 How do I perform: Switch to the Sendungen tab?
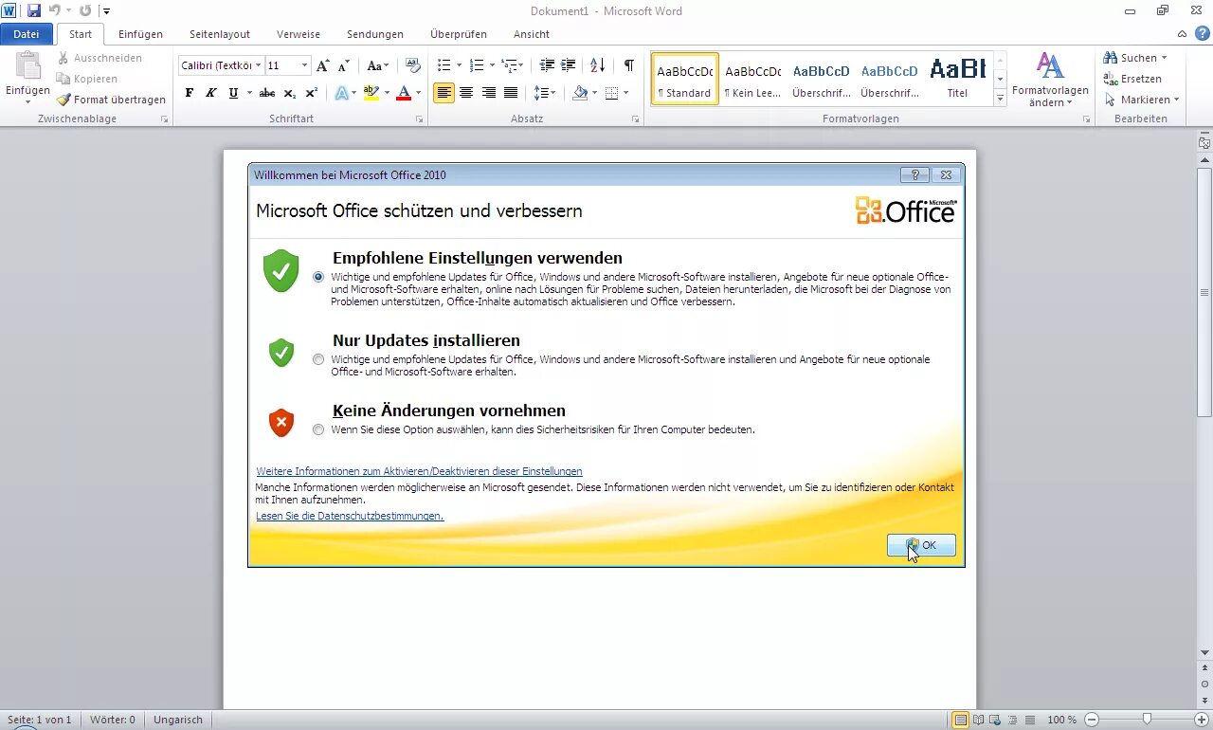375,34
